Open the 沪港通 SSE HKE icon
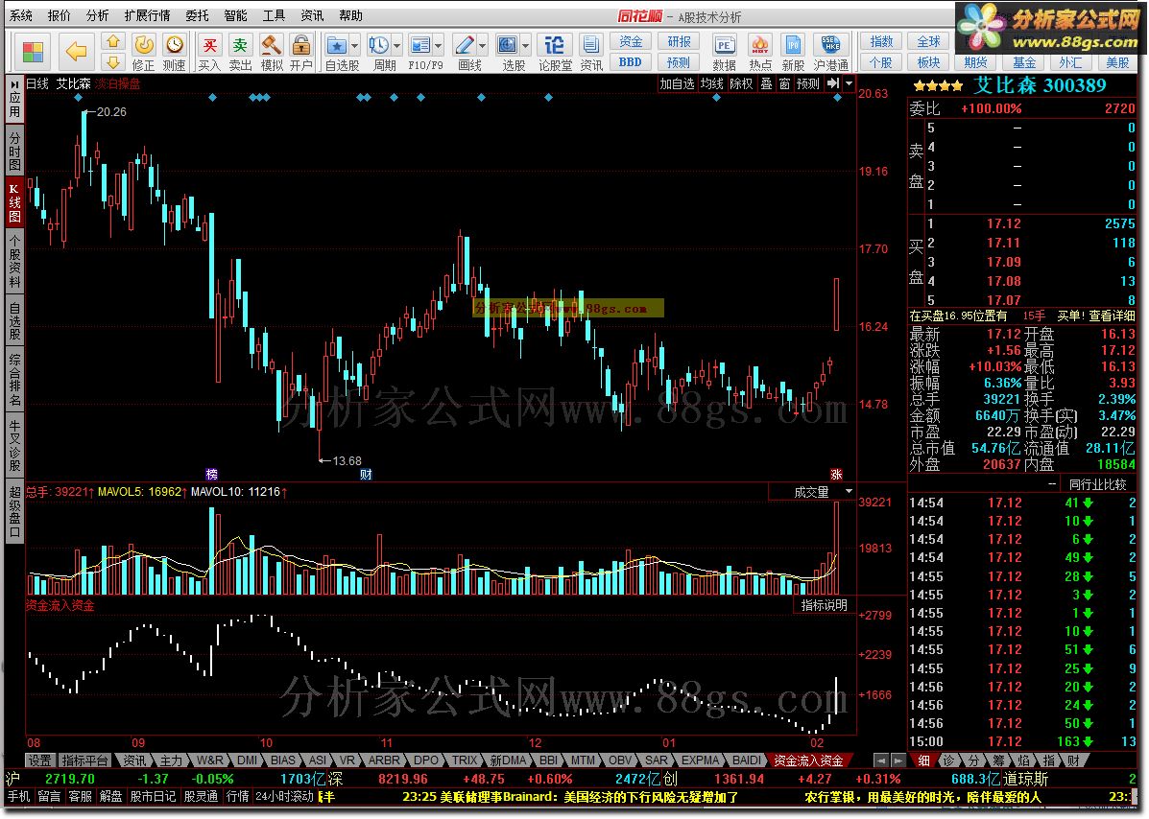The image size is (1149, 819). (x=830, y=45)
